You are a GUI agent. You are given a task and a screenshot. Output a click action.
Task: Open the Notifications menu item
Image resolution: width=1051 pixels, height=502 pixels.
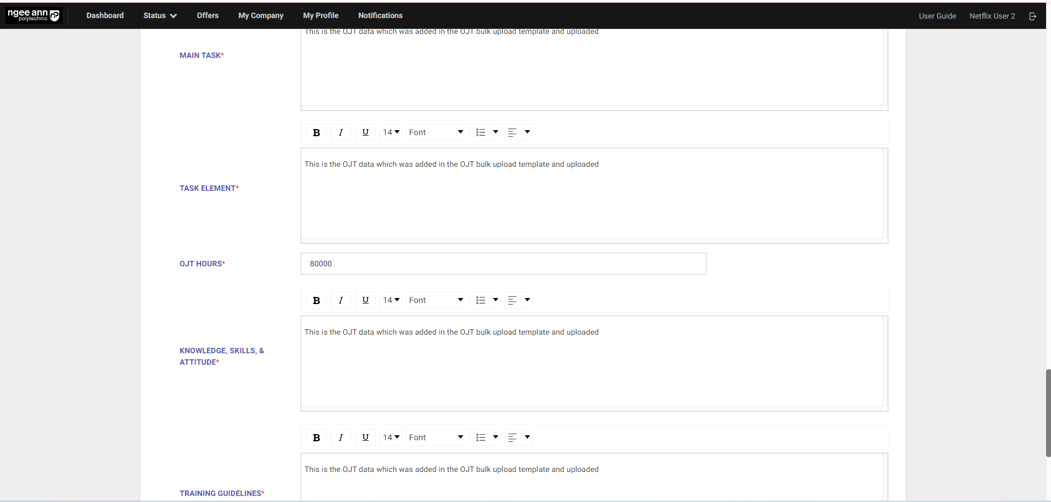(x=380, y=15)
